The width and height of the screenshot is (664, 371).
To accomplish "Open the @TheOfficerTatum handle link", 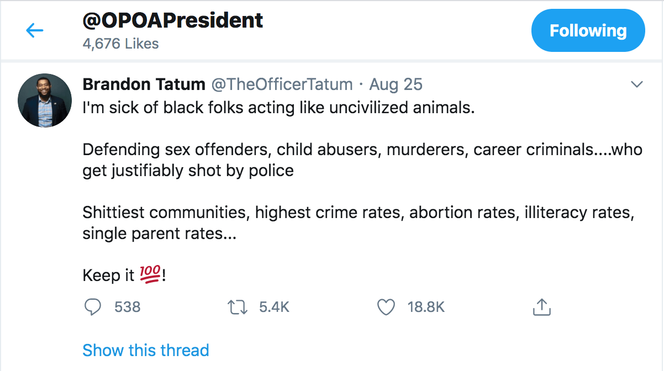I will [282, 84].
